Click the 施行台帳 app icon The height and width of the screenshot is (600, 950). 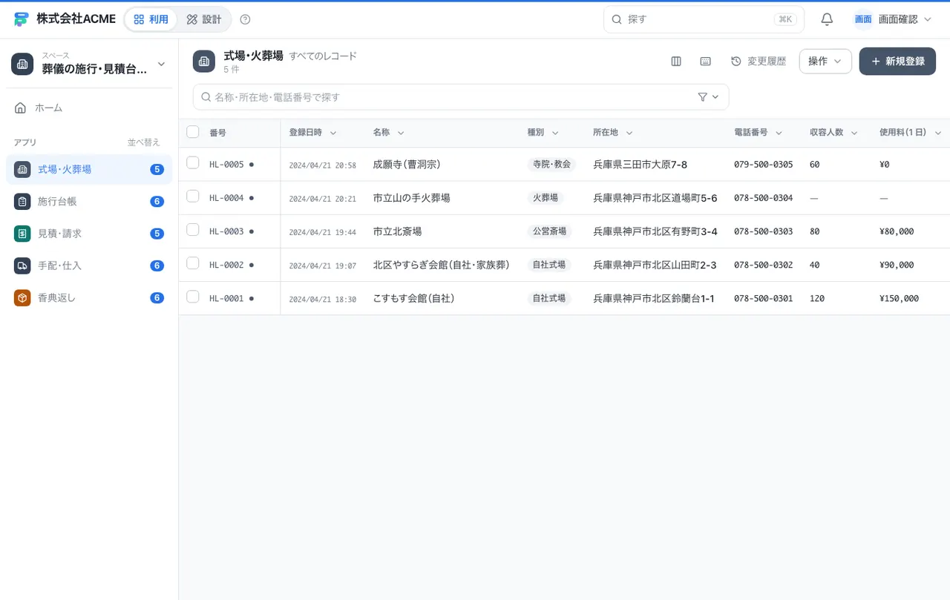coord(22,202)
